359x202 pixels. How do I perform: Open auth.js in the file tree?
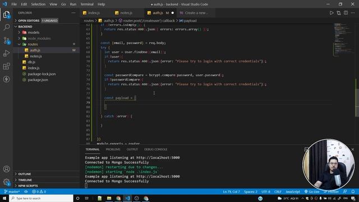(47, 50)
